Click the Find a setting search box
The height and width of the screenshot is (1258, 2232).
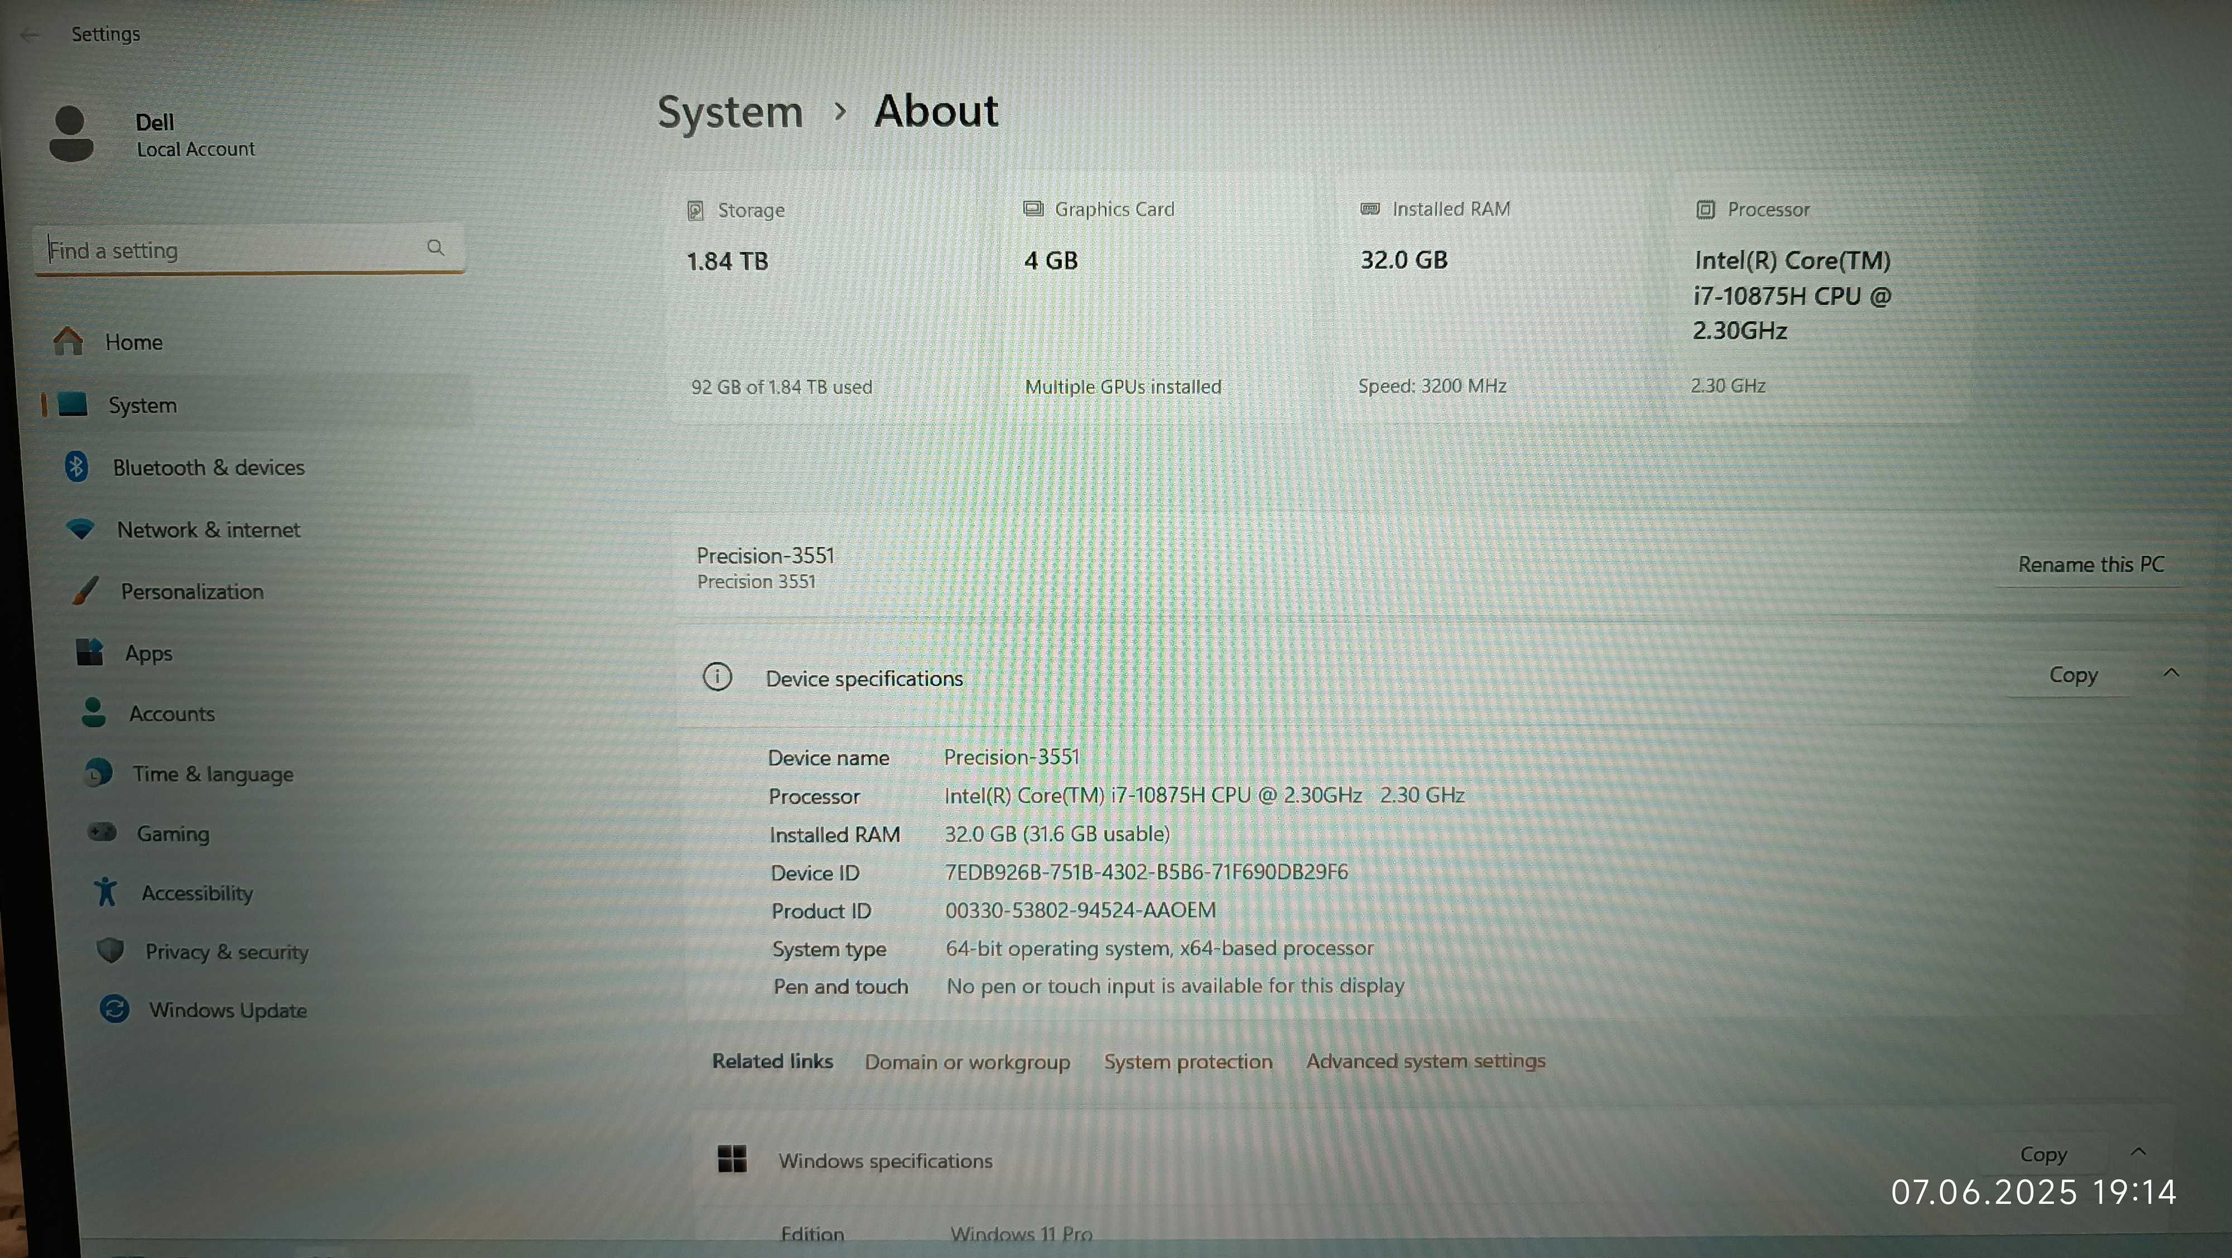point(249,249)
